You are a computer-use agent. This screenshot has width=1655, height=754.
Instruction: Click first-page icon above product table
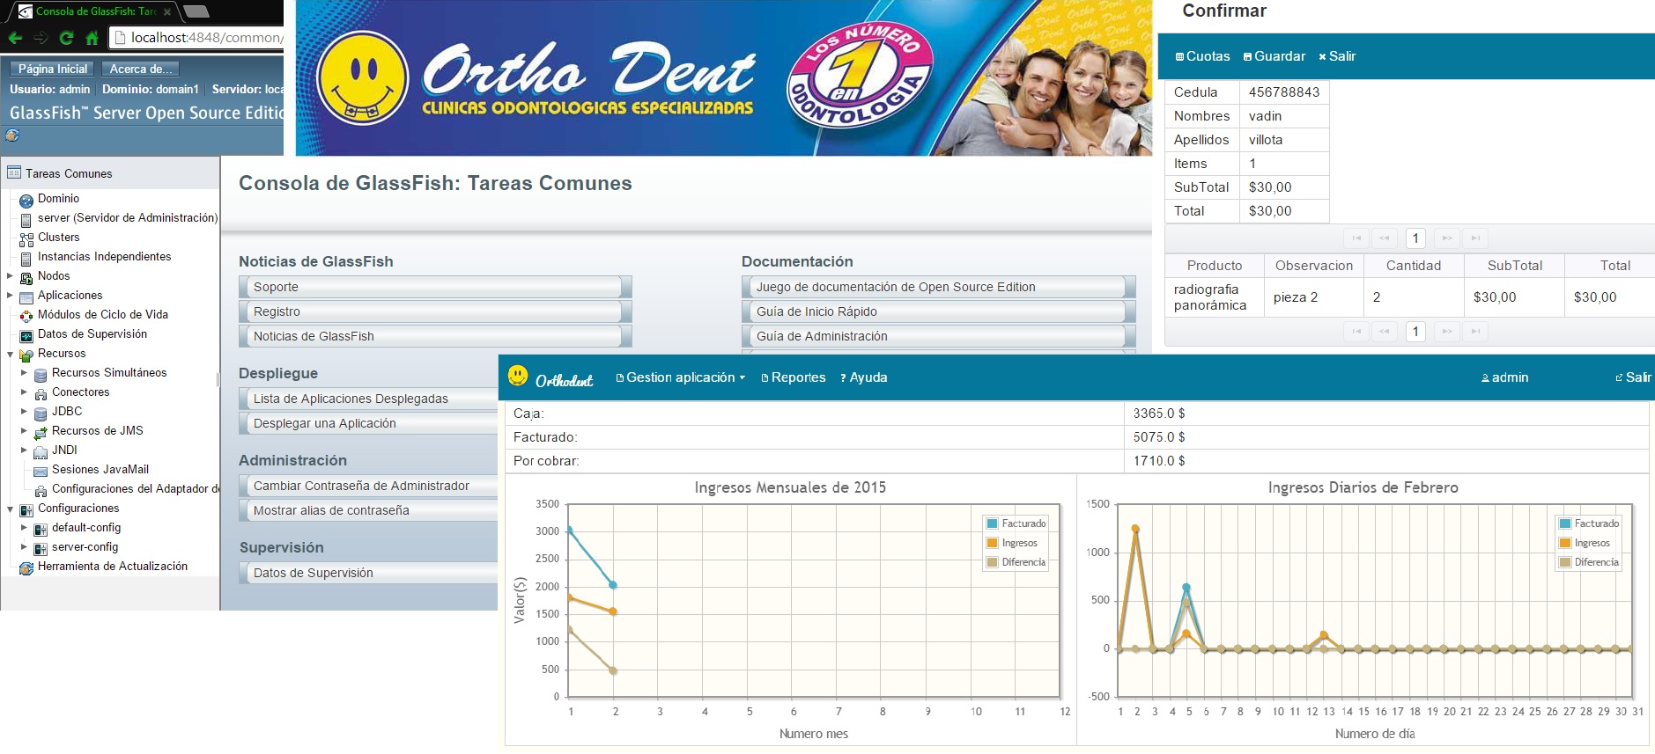tap(1356, 238)
